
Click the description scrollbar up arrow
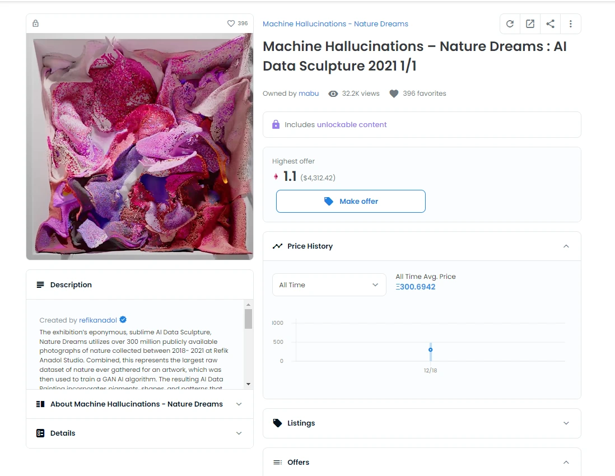tap(248, 305)
